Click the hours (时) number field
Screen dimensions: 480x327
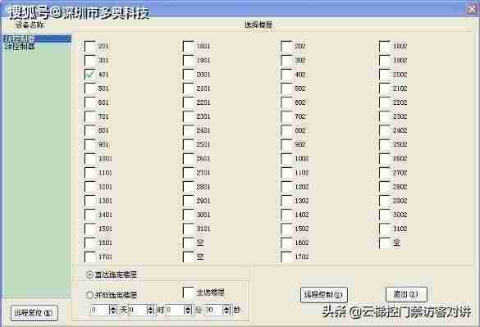(138, 310)
